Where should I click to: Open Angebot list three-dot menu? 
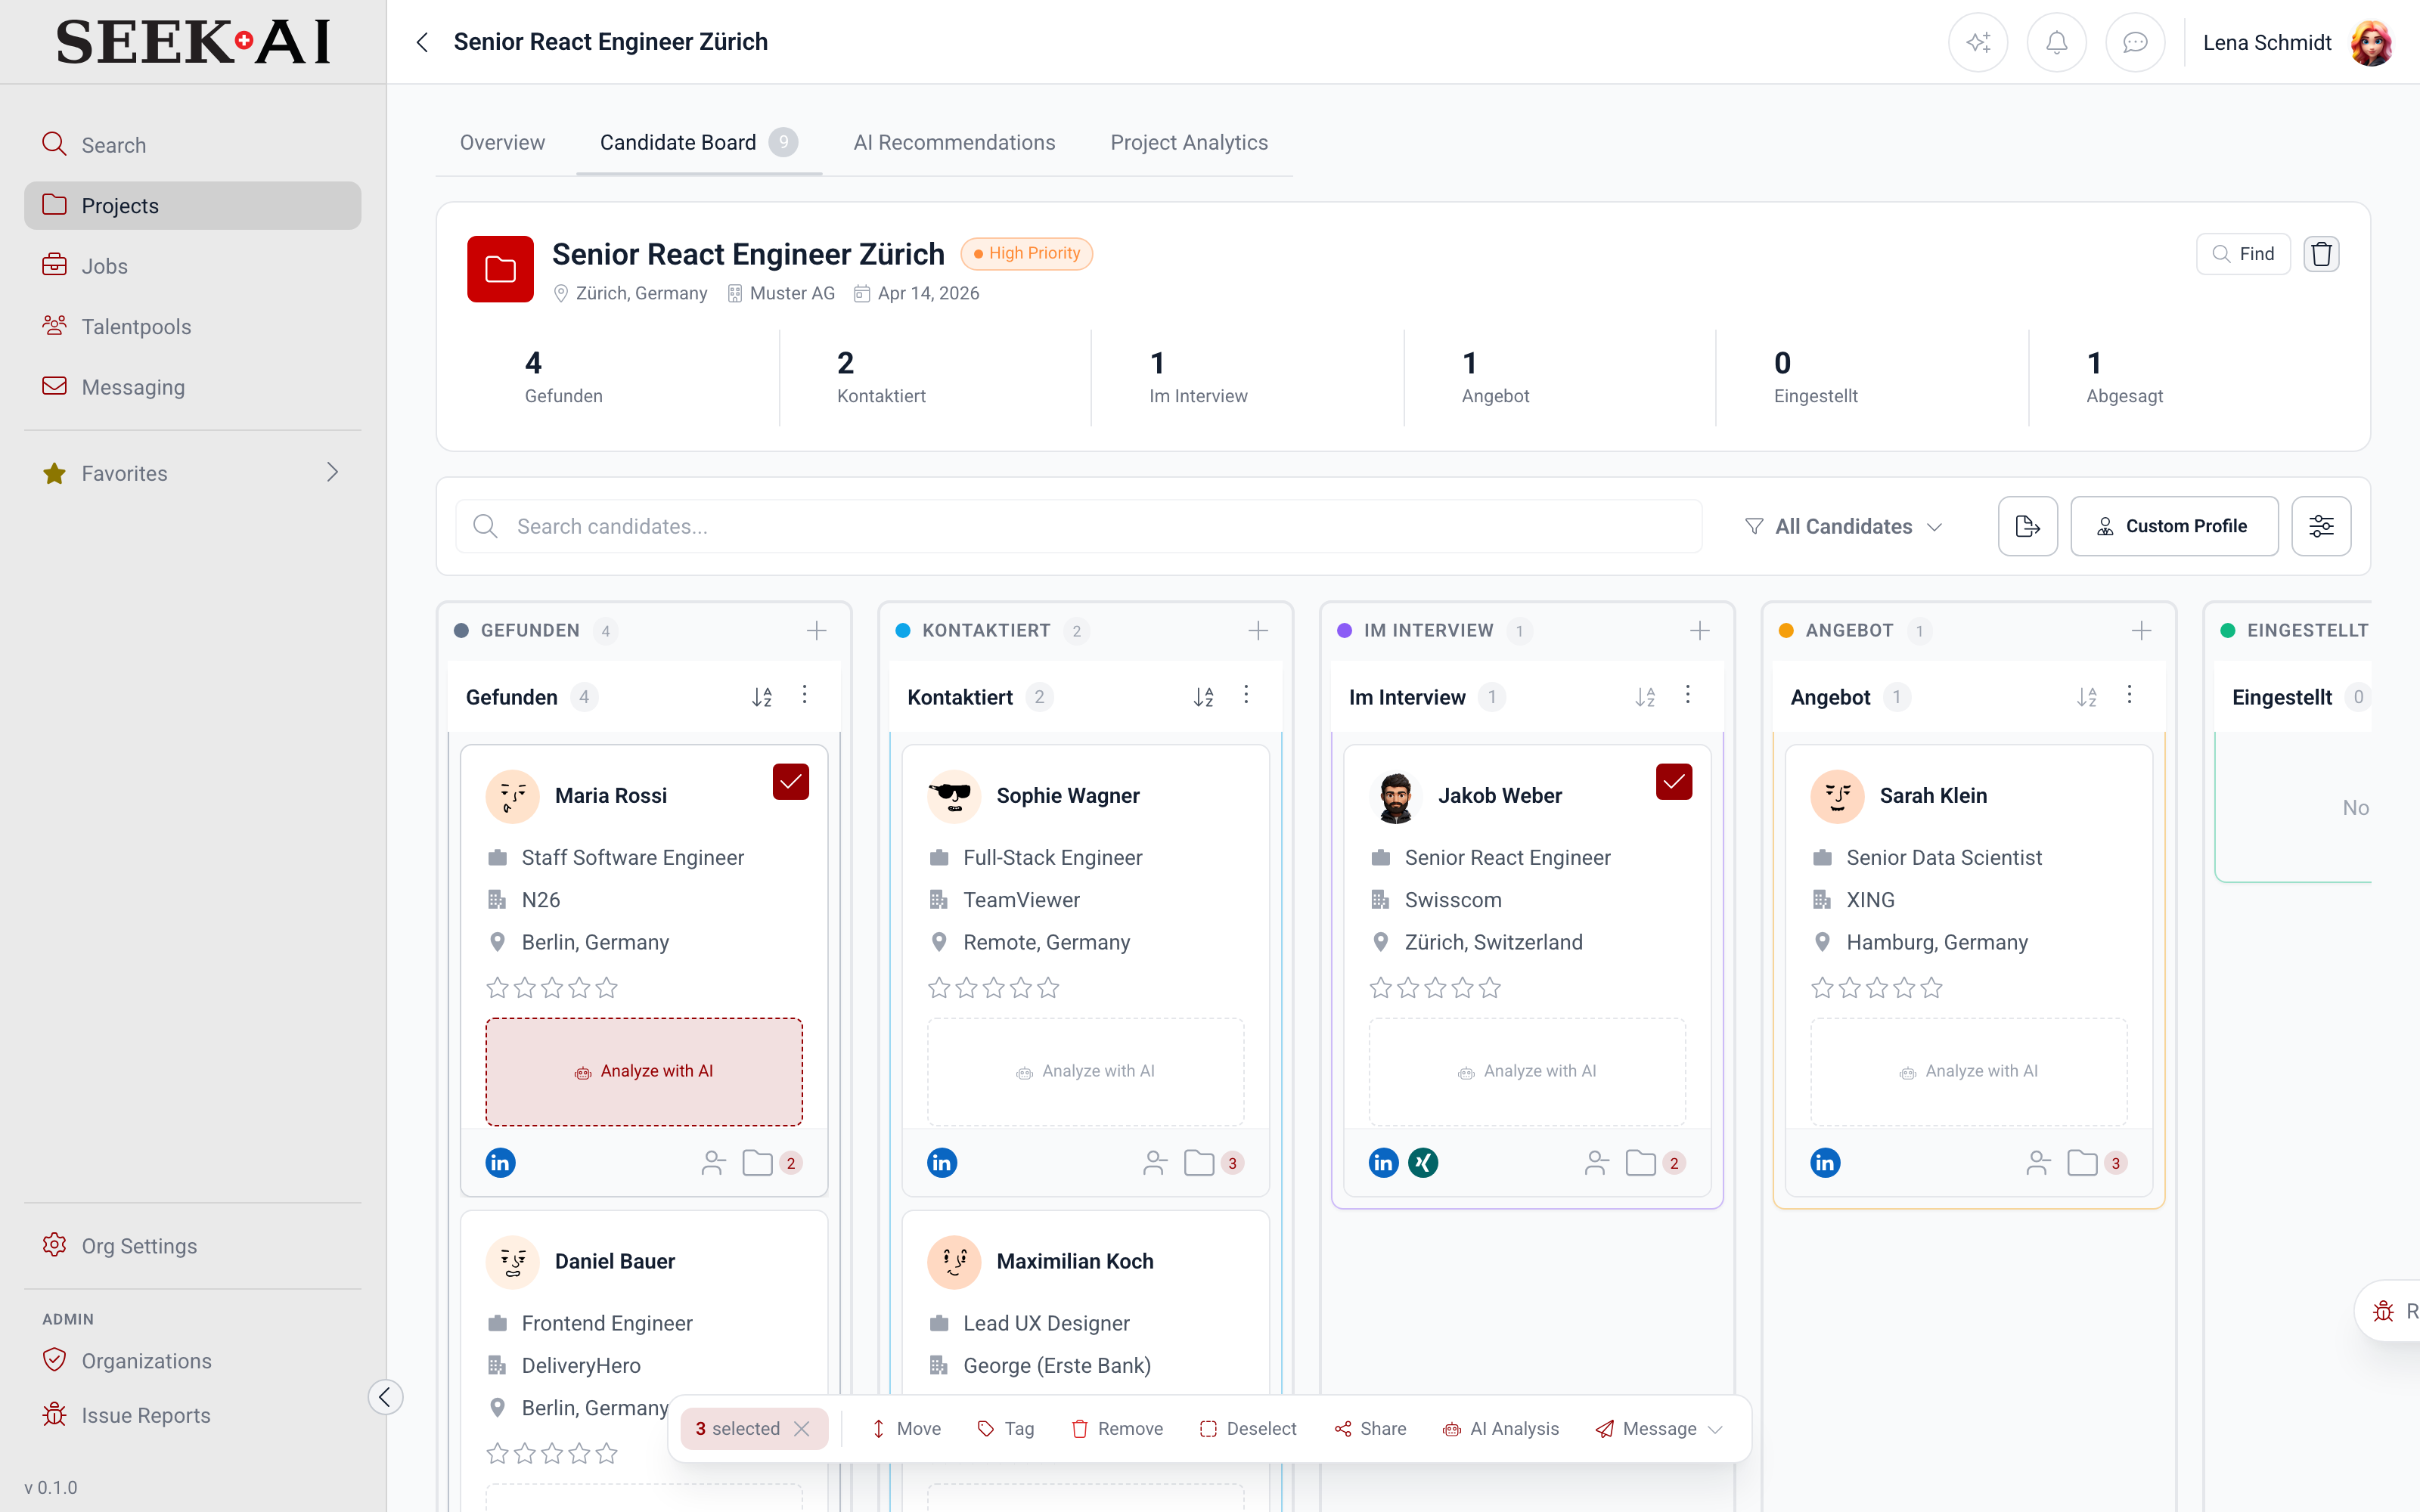pos(2129,695)
